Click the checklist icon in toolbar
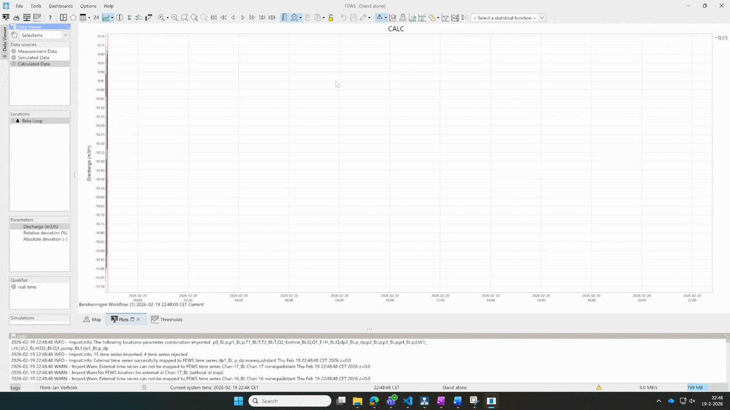This screenshot has width=730, height=410. point(139,18)
